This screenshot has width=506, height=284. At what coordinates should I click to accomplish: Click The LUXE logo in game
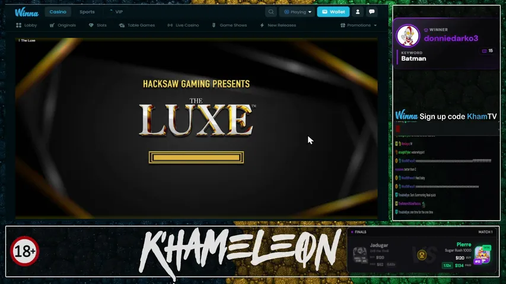coord(197,117)
